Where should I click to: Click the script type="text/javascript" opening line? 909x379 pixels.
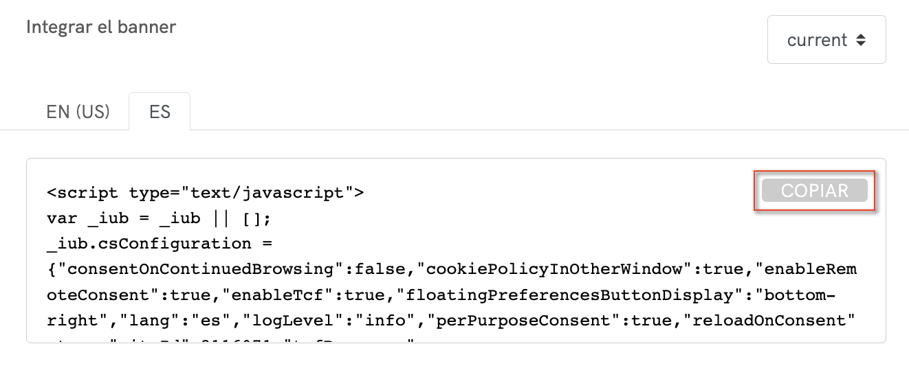click(205, 193)
